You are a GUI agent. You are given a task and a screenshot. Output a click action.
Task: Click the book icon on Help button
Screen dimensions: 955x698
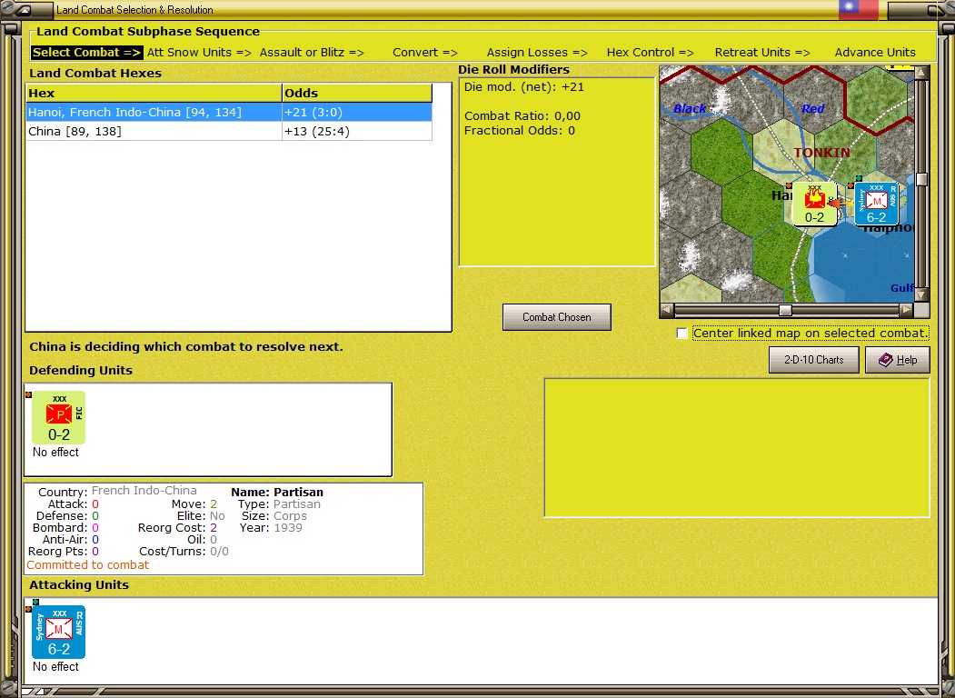click(886, 360)
